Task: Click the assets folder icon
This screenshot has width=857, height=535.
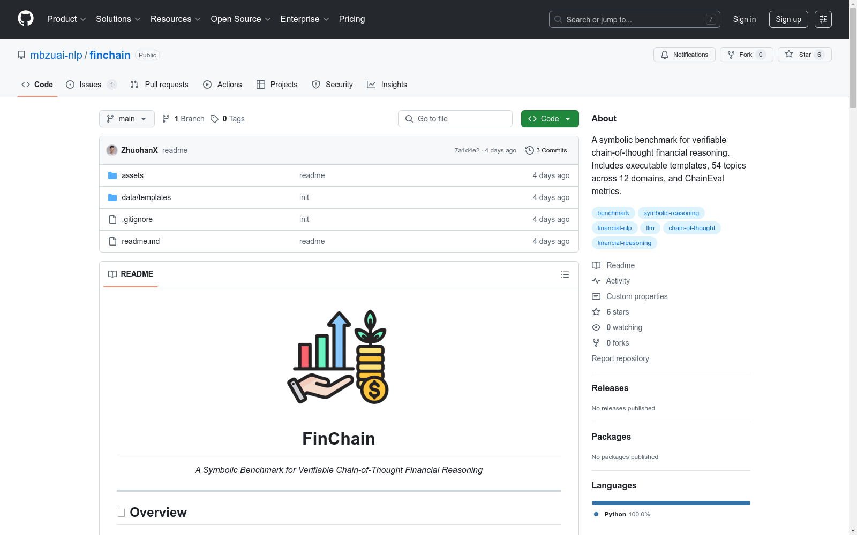Action: click(x=112, y=175)
